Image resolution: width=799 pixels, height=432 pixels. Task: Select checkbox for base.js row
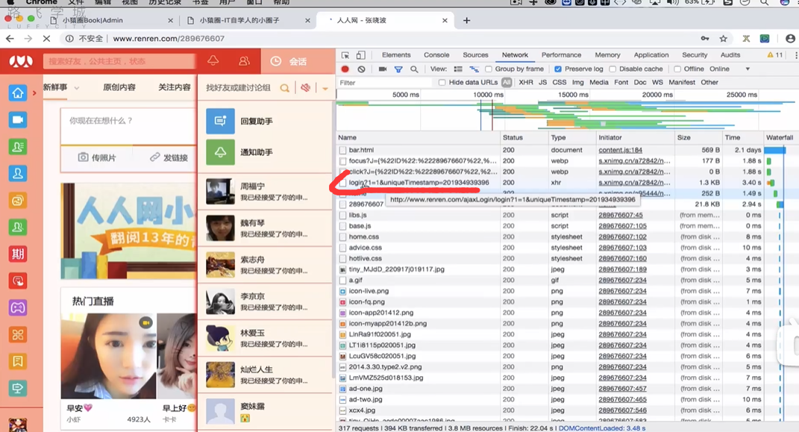click(x=343, y=225)
